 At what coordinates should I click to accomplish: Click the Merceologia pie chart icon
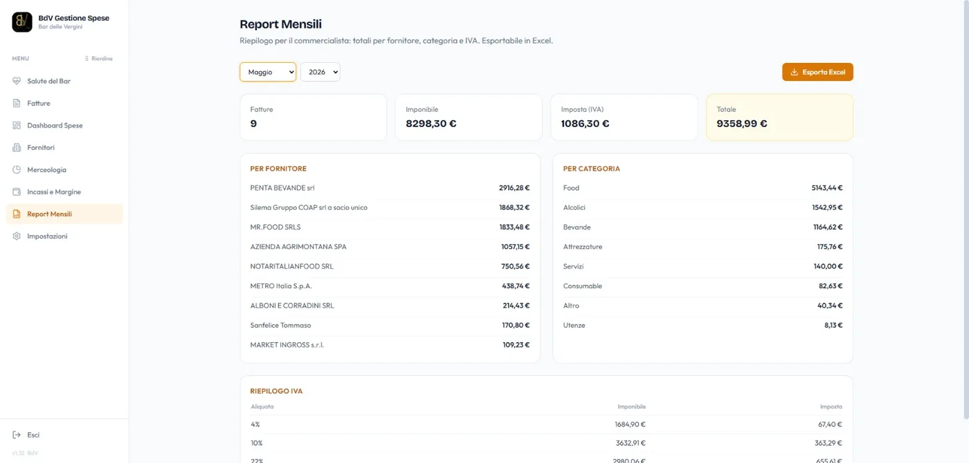[17, 169]
